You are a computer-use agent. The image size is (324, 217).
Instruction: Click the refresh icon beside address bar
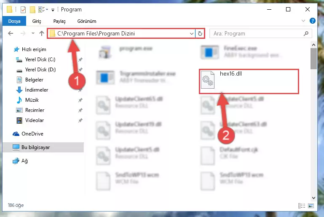200,33
